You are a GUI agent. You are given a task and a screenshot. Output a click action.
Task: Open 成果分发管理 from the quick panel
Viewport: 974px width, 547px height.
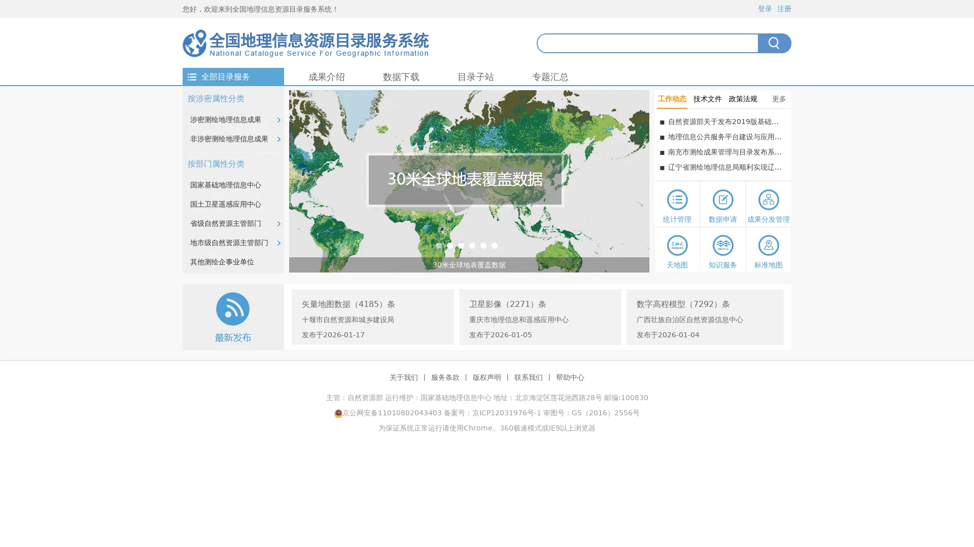(x=768, y=204)
